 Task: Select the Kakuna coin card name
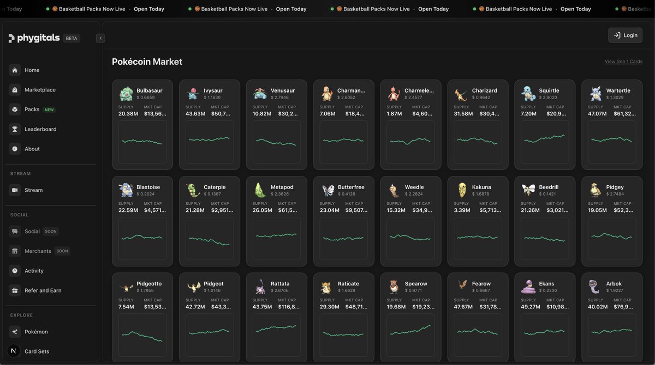481,187
